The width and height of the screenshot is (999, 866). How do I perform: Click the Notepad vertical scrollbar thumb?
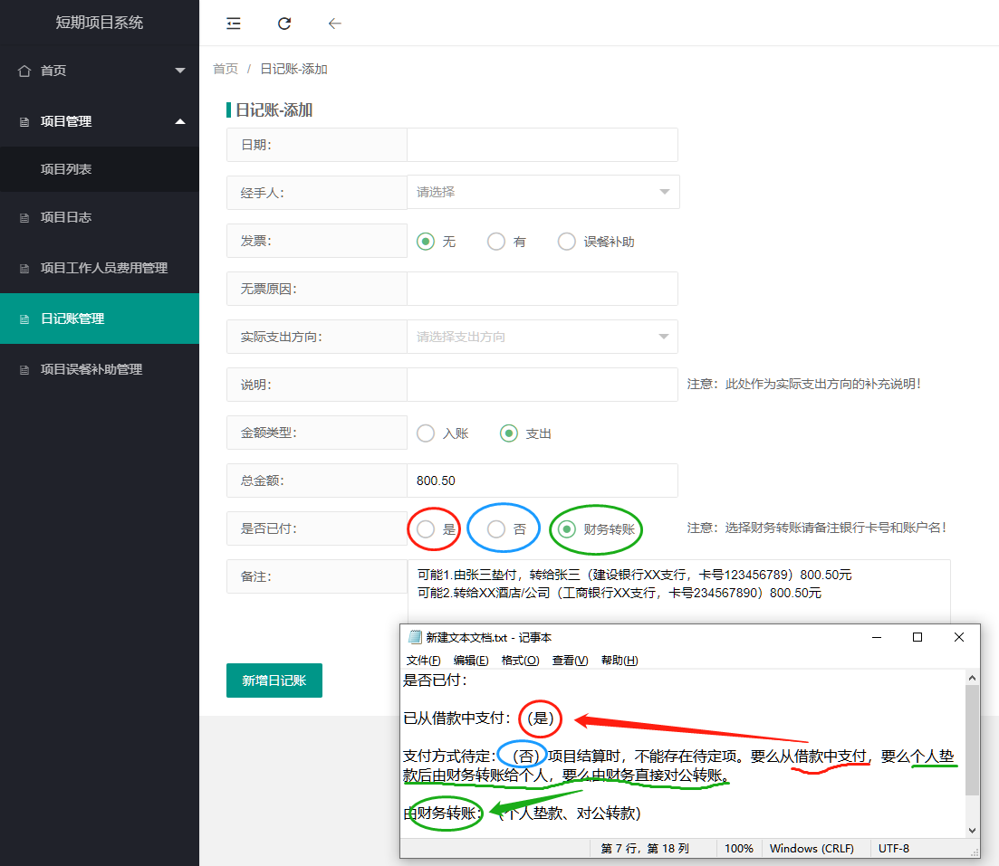(x=972, y=740)
